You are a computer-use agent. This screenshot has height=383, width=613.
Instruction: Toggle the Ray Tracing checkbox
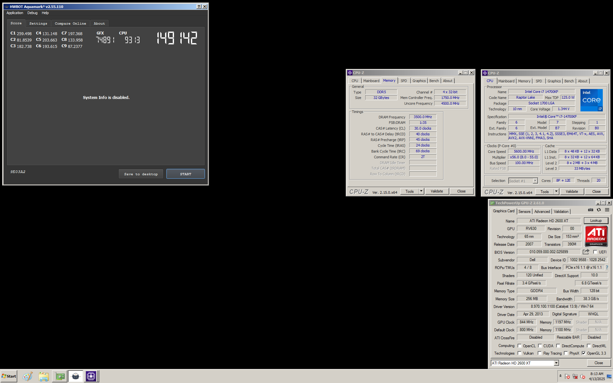(540, 353)
